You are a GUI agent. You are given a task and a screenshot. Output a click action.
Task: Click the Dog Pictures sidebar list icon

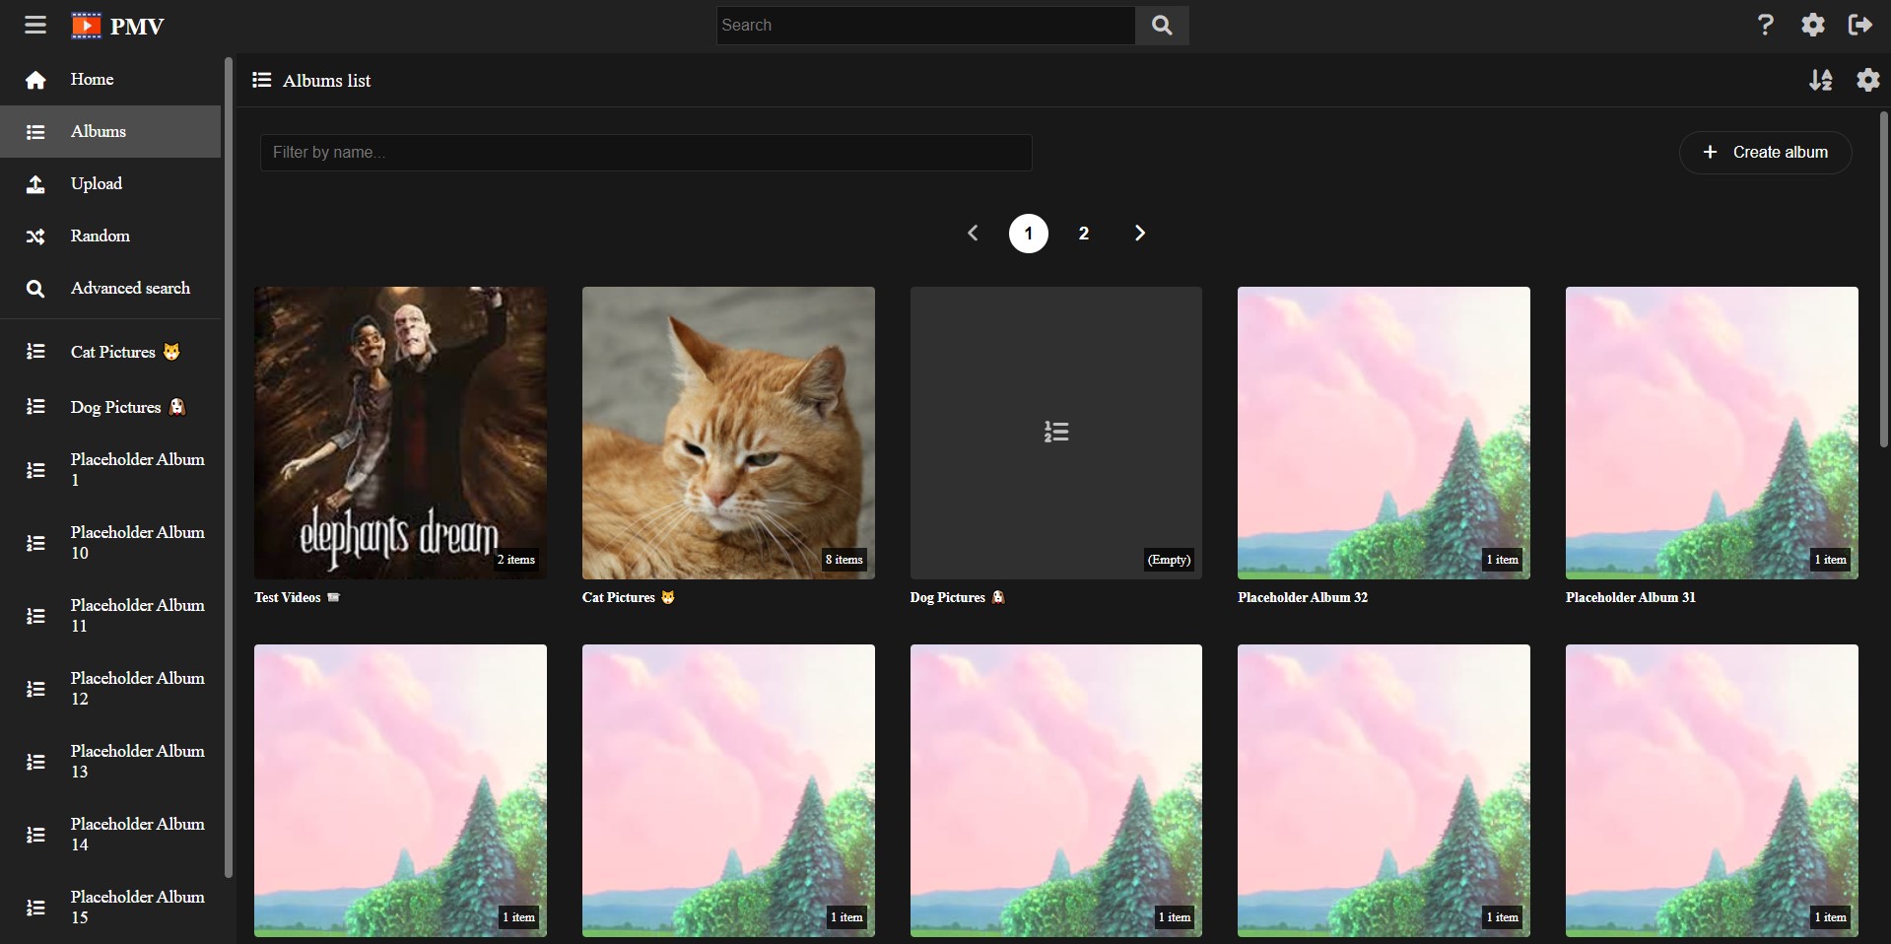(x=35, y=407)
